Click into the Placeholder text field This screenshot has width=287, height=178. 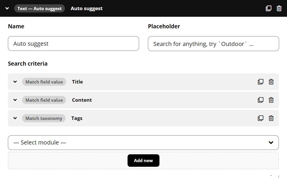coord(213,44)
